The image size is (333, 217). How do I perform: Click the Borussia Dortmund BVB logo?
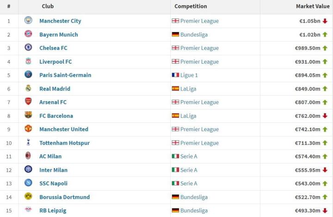(x=28, y=196)
